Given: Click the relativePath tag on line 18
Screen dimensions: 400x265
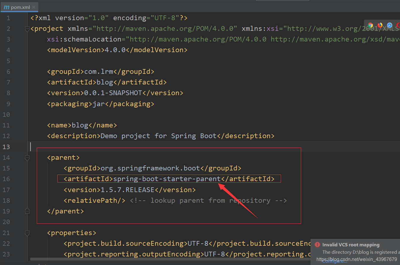Looking at the screenshot, I should pyautogui.click(x=94, y=200).
